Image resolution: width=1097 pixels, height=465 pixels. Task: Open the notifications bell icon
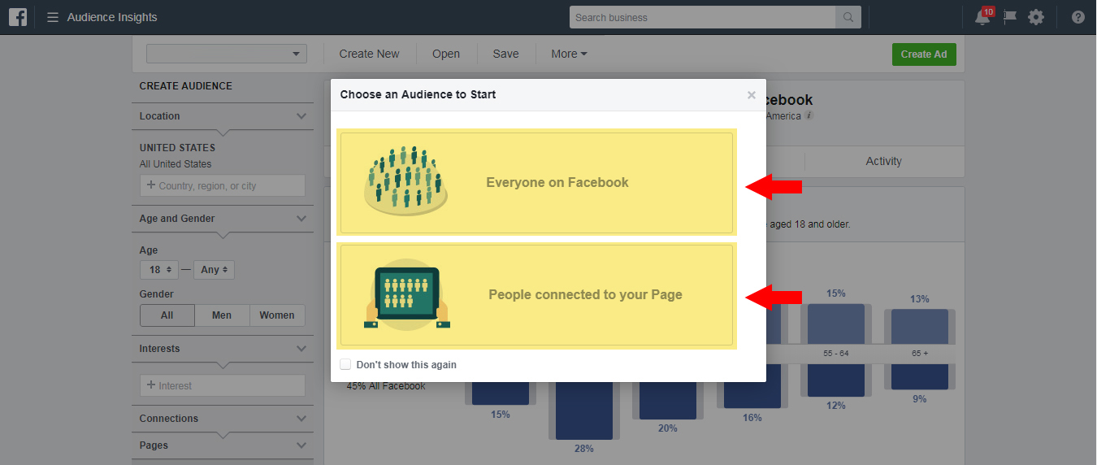[982, 17]
